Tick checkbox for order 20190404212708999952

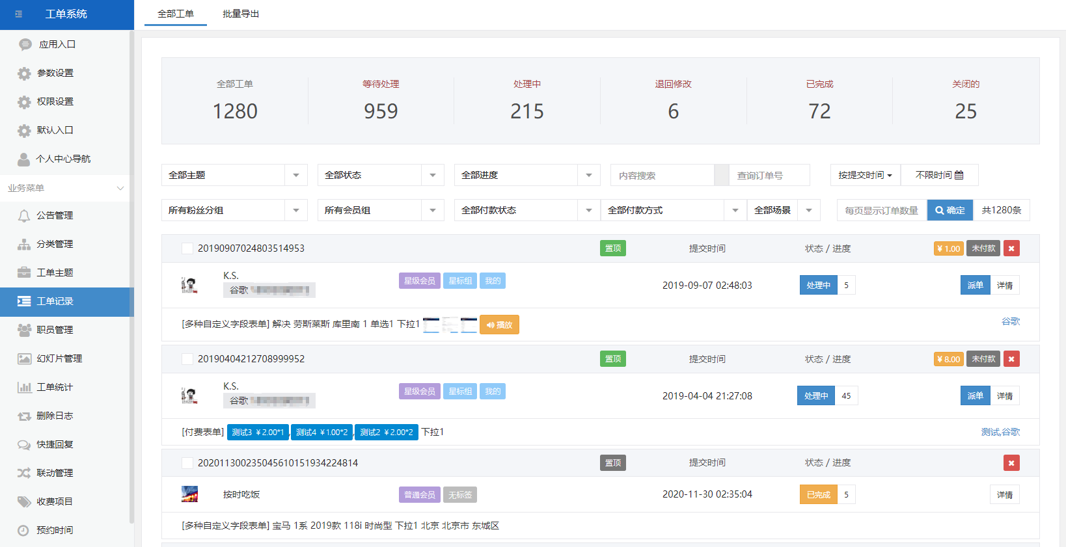coord(187,359)
